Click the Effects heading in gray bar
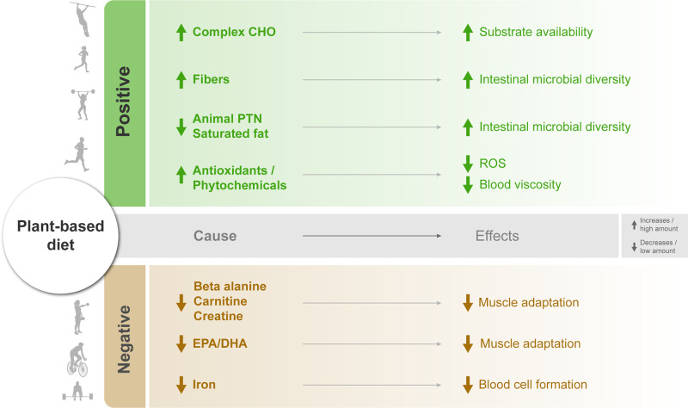 497,236
